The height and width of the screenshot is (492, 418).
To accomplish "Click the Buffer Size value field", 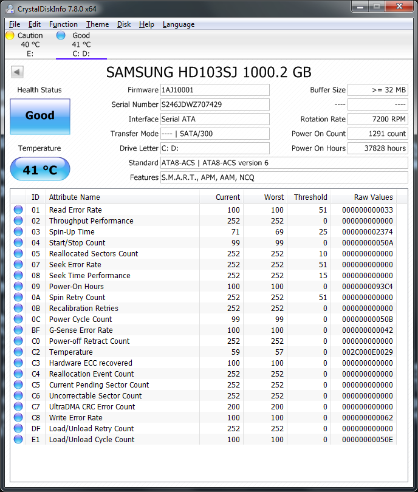I will (x=378, y=90).
